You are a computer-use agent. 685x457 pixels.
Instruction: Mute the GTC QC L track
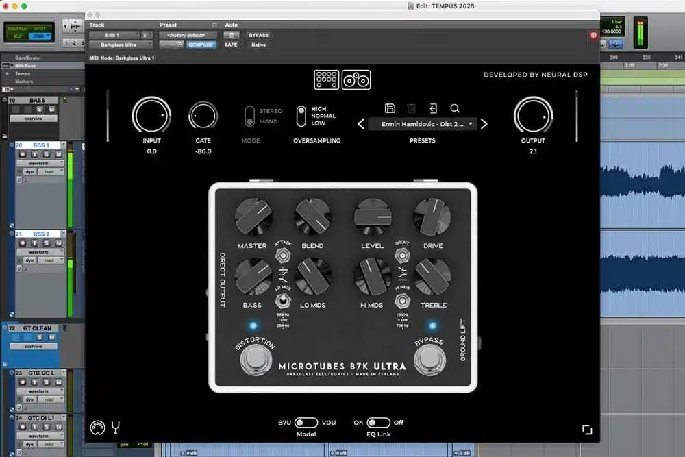(x=58, y=382)
